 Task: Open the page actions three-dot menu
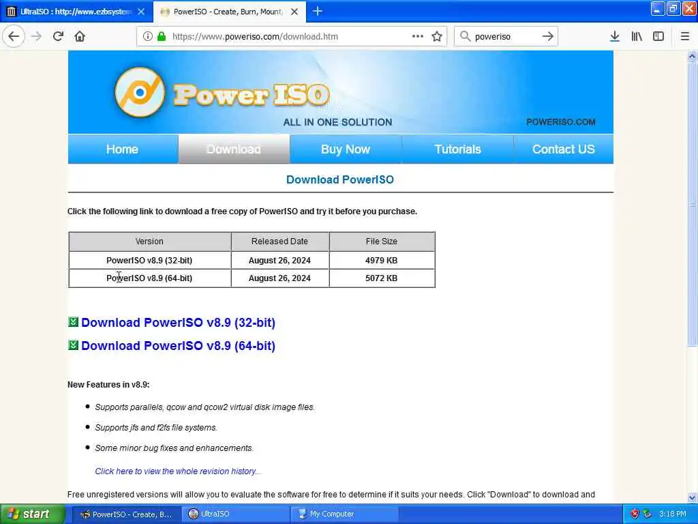click(418, 36)
